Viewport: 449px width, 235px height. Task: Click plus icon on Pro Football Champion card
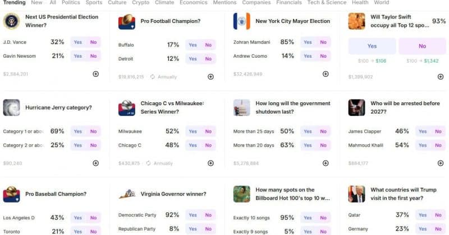[211, 77]
